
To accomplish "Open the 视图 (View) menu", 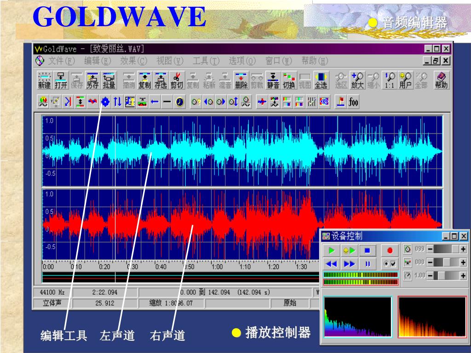I will [x=170, y=61].
